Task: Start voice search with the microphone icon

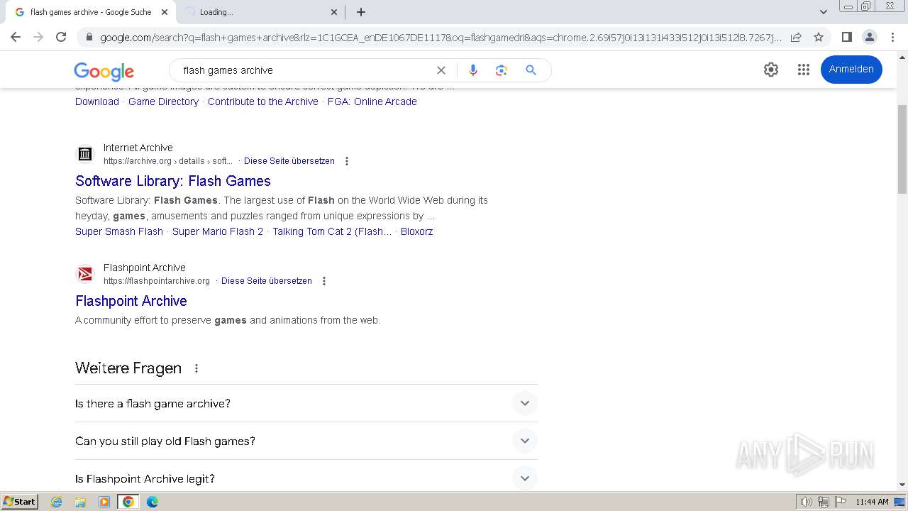Action: point(473,70)
